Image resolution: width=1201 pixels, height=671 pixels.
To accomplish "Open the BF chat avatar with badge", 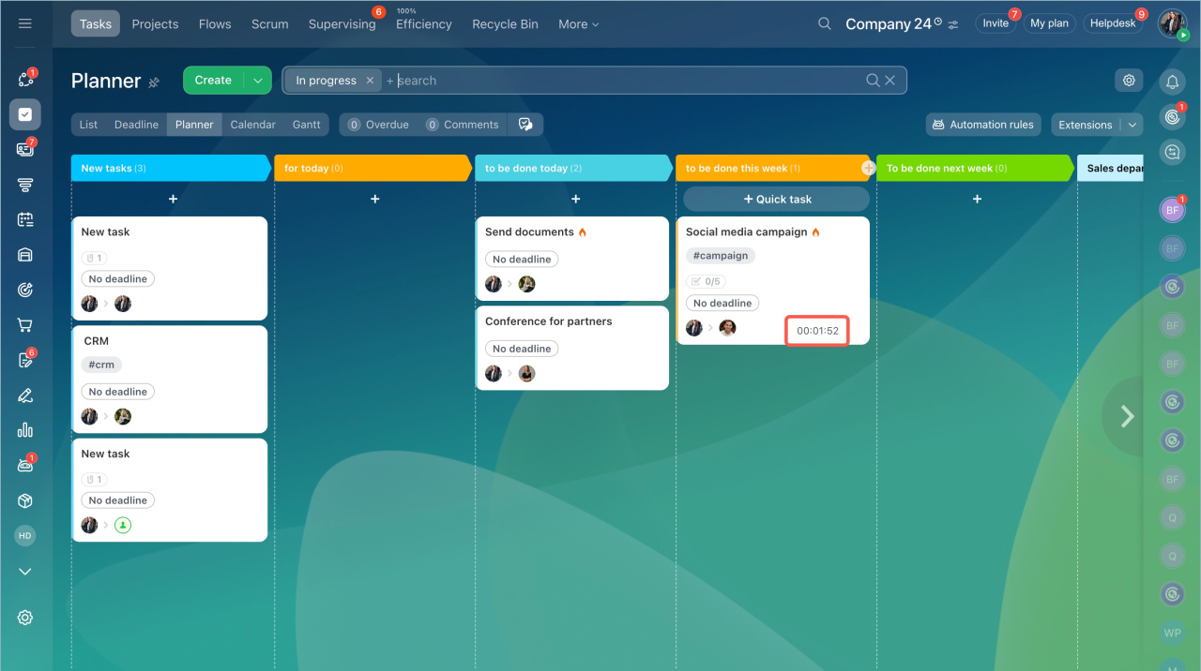I will [x=1172, y=211].
